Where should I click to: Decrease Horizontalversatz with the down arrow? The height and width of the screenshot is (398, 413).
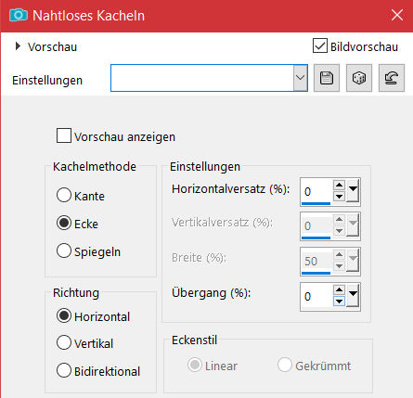[340, 196]
